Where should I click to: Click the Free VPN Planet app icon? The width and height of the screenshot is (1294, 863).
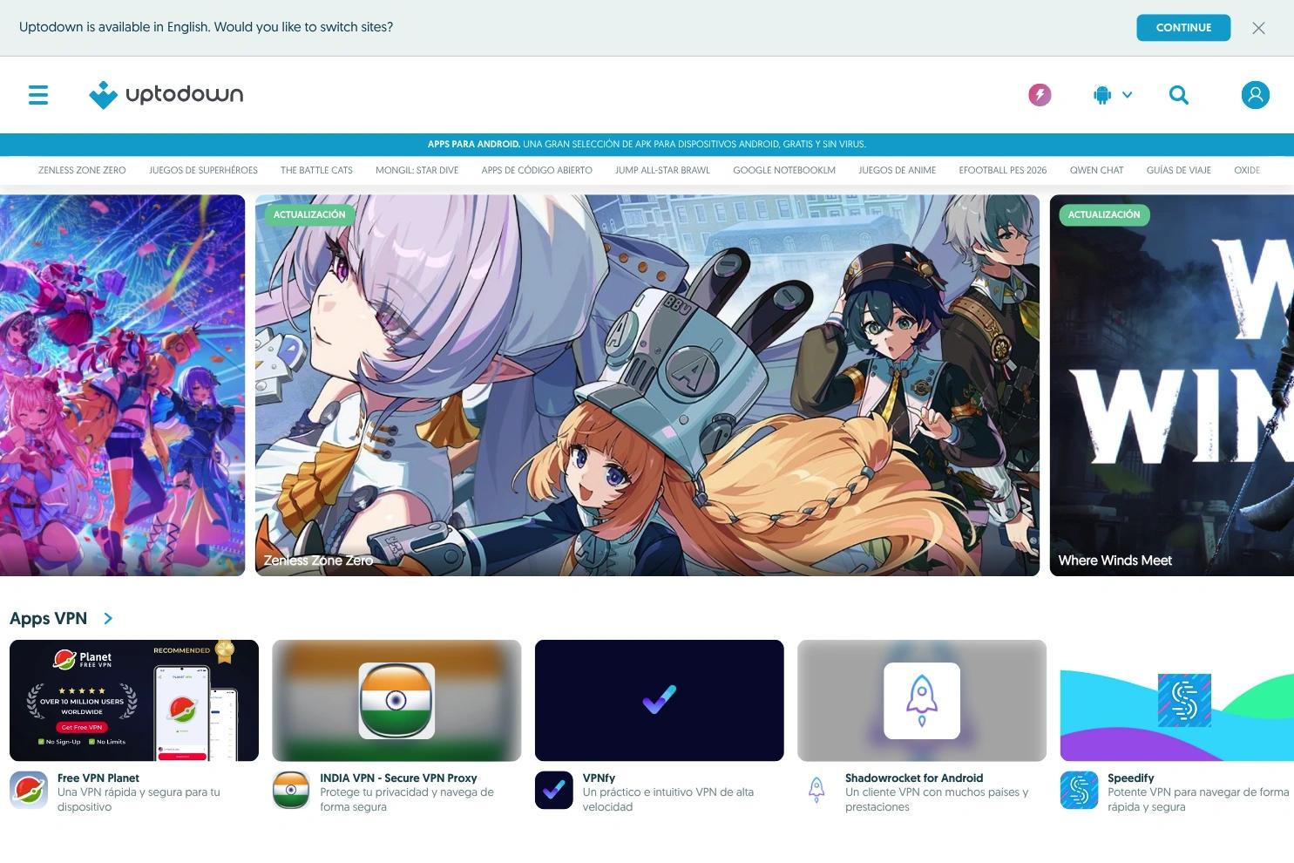[29, 791]
